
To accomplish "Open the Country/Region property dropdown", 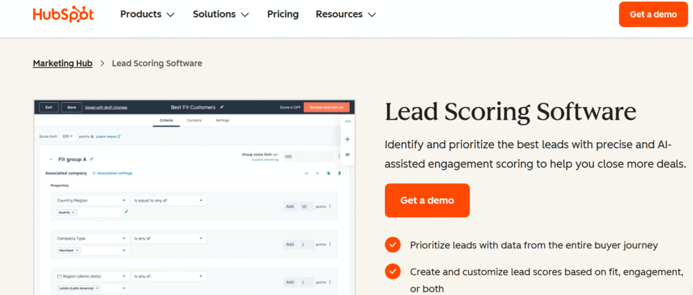I will point(92,200).
